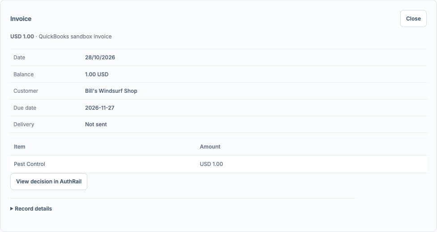437x232 pixels.
Task: Select the Pest Control amount USD 1.00
Action: click(211, 164)
